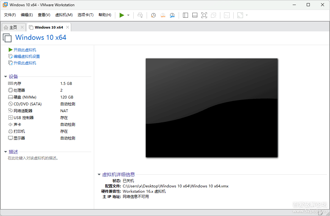Open the console view toolbar icon
The height and width of the screenshot is (216, 330).
click(x=227, y=15)
